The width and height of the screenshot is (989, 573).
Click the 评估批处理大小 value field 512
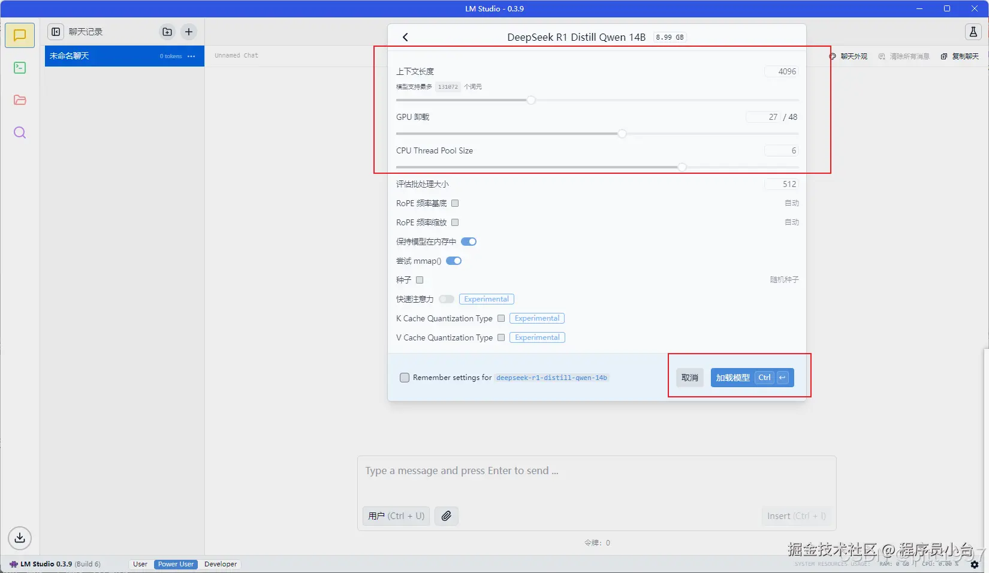tap(782, 184)
